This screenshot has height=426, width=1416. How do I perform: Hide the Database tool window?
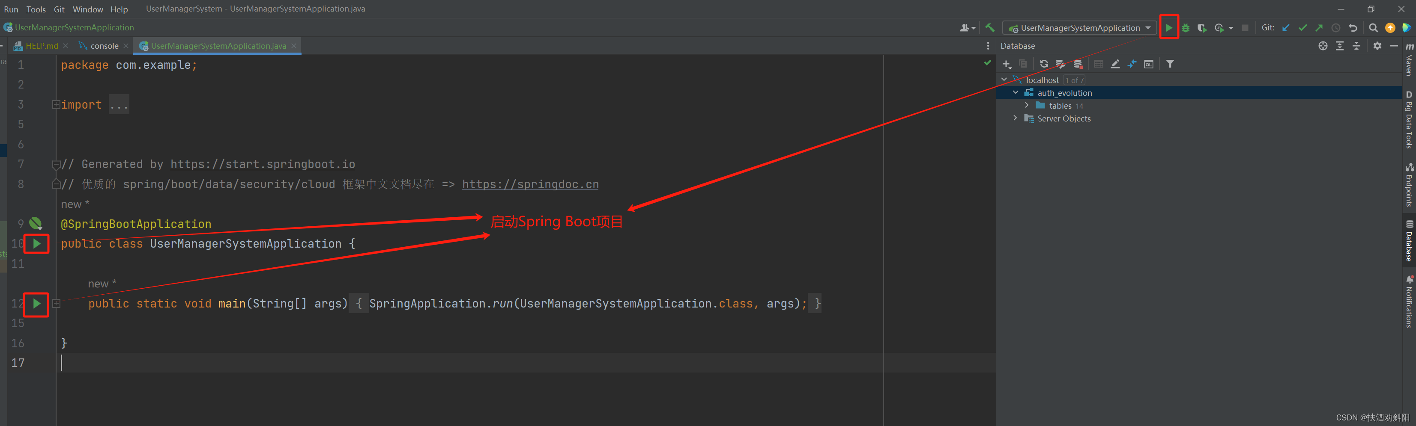click(1394, 46)
